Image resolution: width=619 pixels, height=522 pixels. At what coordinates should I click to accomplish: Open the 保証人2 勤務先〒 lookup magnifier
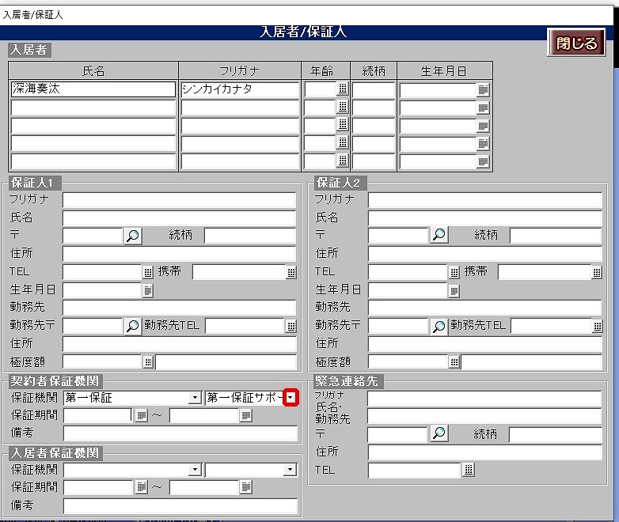click(438, 326)
